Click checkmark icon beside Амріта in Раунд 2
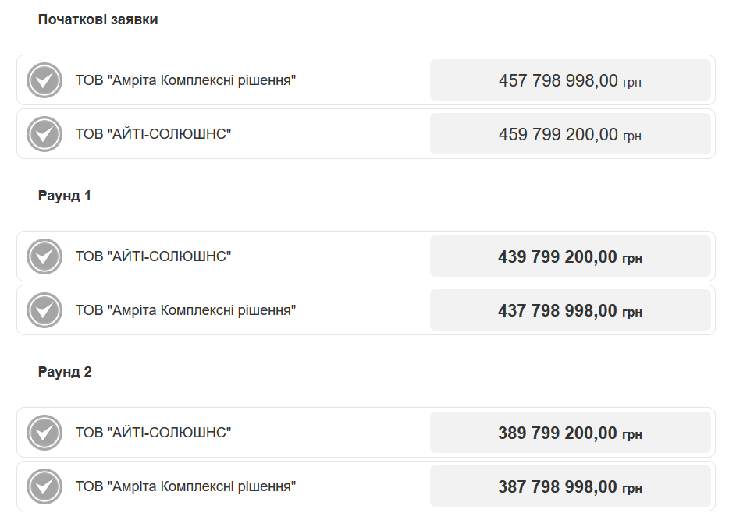Image resolution: width=729 pixels, height=527 pixels. (44, 486)
